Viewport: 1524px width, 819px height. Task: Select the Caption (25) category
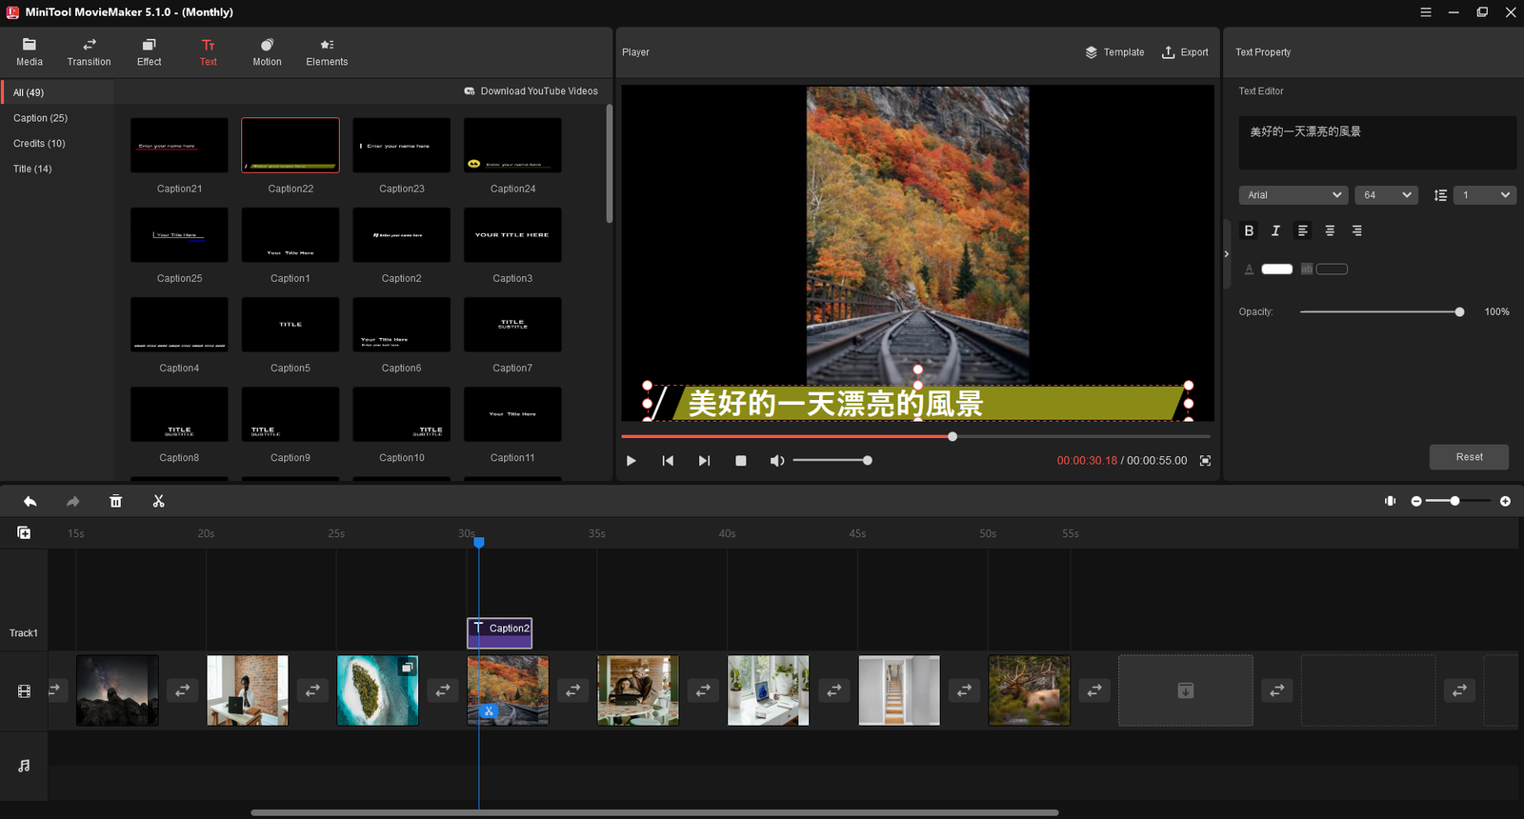click(x=40, y=118)
